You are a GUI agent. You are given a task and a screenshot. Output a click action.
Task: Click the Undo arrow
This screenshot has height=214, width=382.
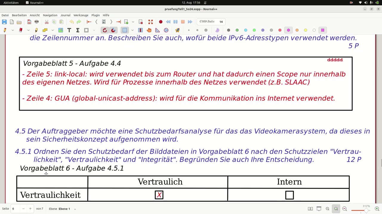(72, 22)
